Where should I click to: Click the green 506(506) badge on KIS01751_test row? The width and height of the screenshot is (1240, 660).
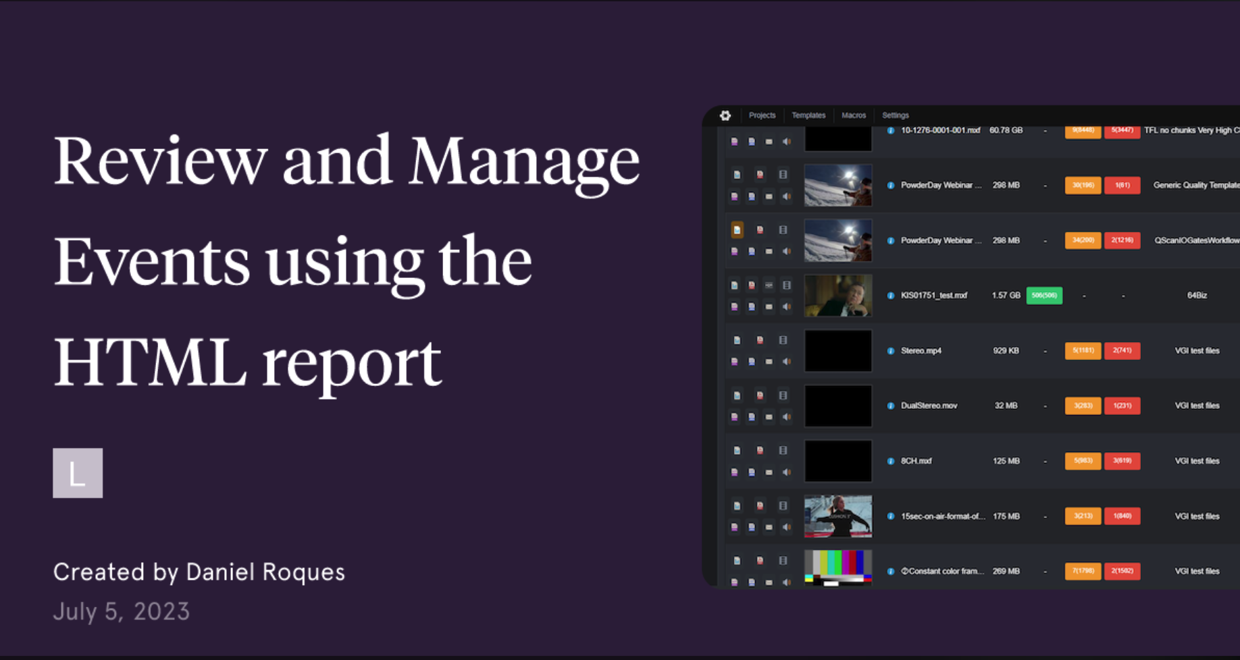(x=1044, y=296)
